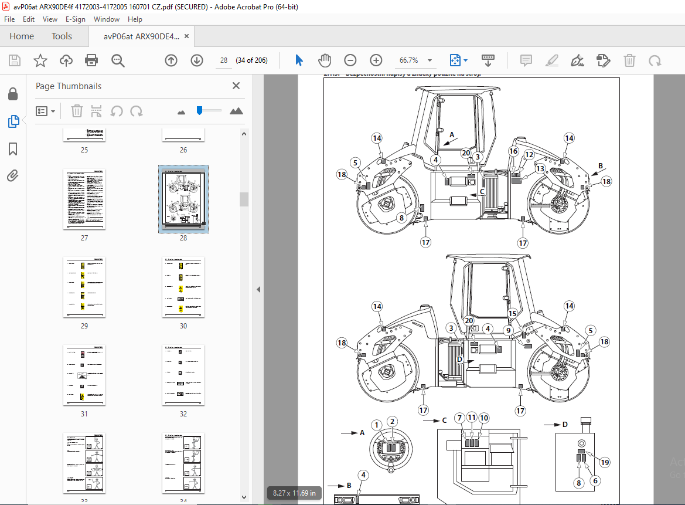
Task: Adjust the thumbnail size slider handle
Action: [x=200, y=111]
